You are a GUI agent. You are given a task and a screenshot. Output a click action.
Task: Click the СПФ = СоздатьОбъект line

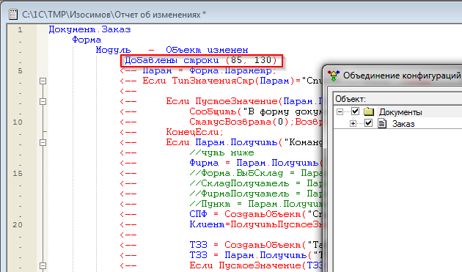256,214
